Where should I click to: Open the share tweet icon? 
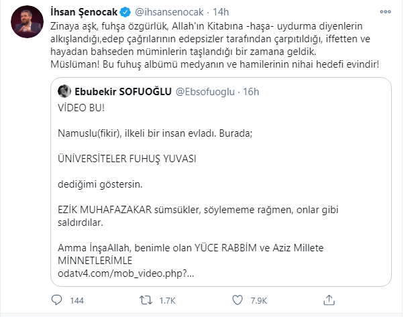[329, 300]
